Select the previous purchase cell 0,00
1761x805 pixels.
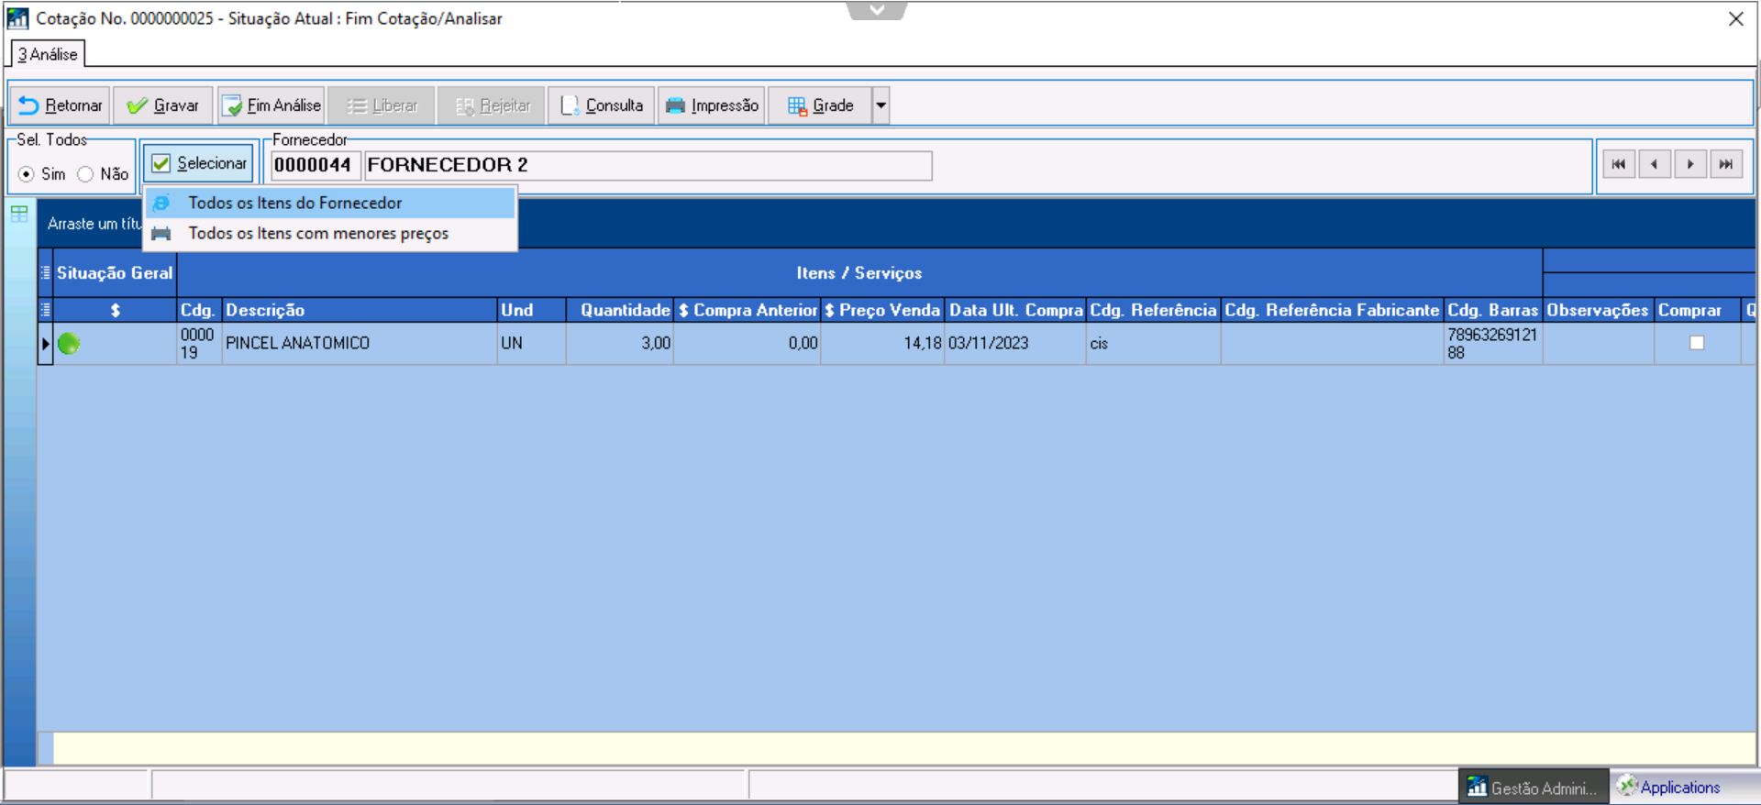pyautogui.click(x=748, y=344)
